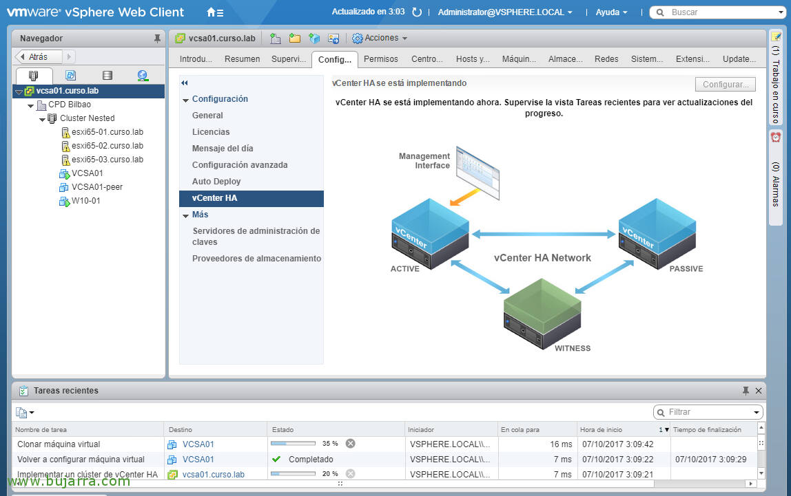Open the Update... tab
Image resolution: width=791 pixels, height=496 pixels.
739,59
